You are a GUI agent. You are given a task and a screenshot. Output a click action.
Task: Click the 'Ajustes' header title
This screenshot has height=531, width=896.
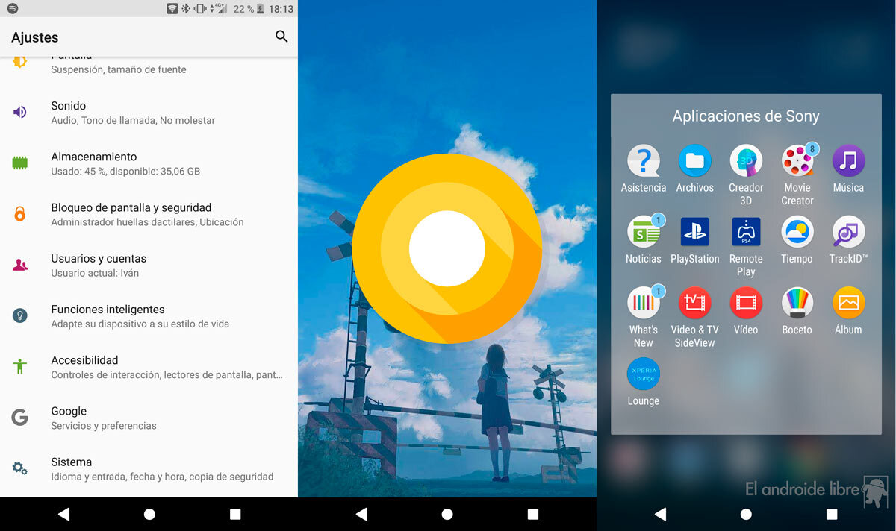click(34, 37)
